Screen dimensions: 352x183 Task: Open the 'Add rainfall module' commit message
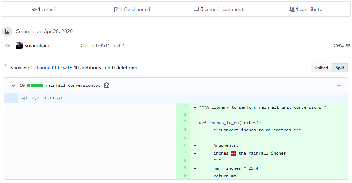pyautogui.click(x=104, y=46)
